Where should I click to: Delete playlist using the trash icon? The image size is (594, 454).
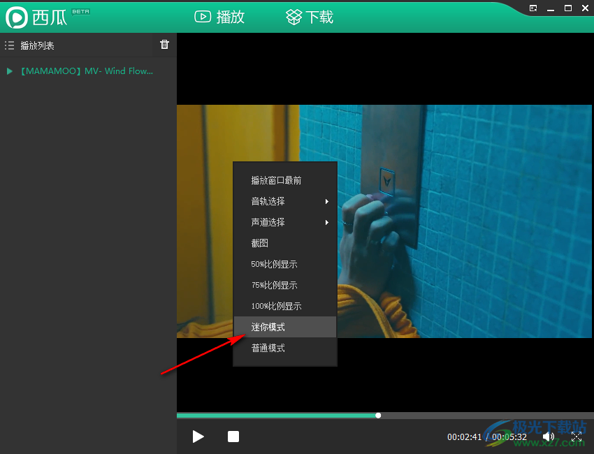[164, 45]
